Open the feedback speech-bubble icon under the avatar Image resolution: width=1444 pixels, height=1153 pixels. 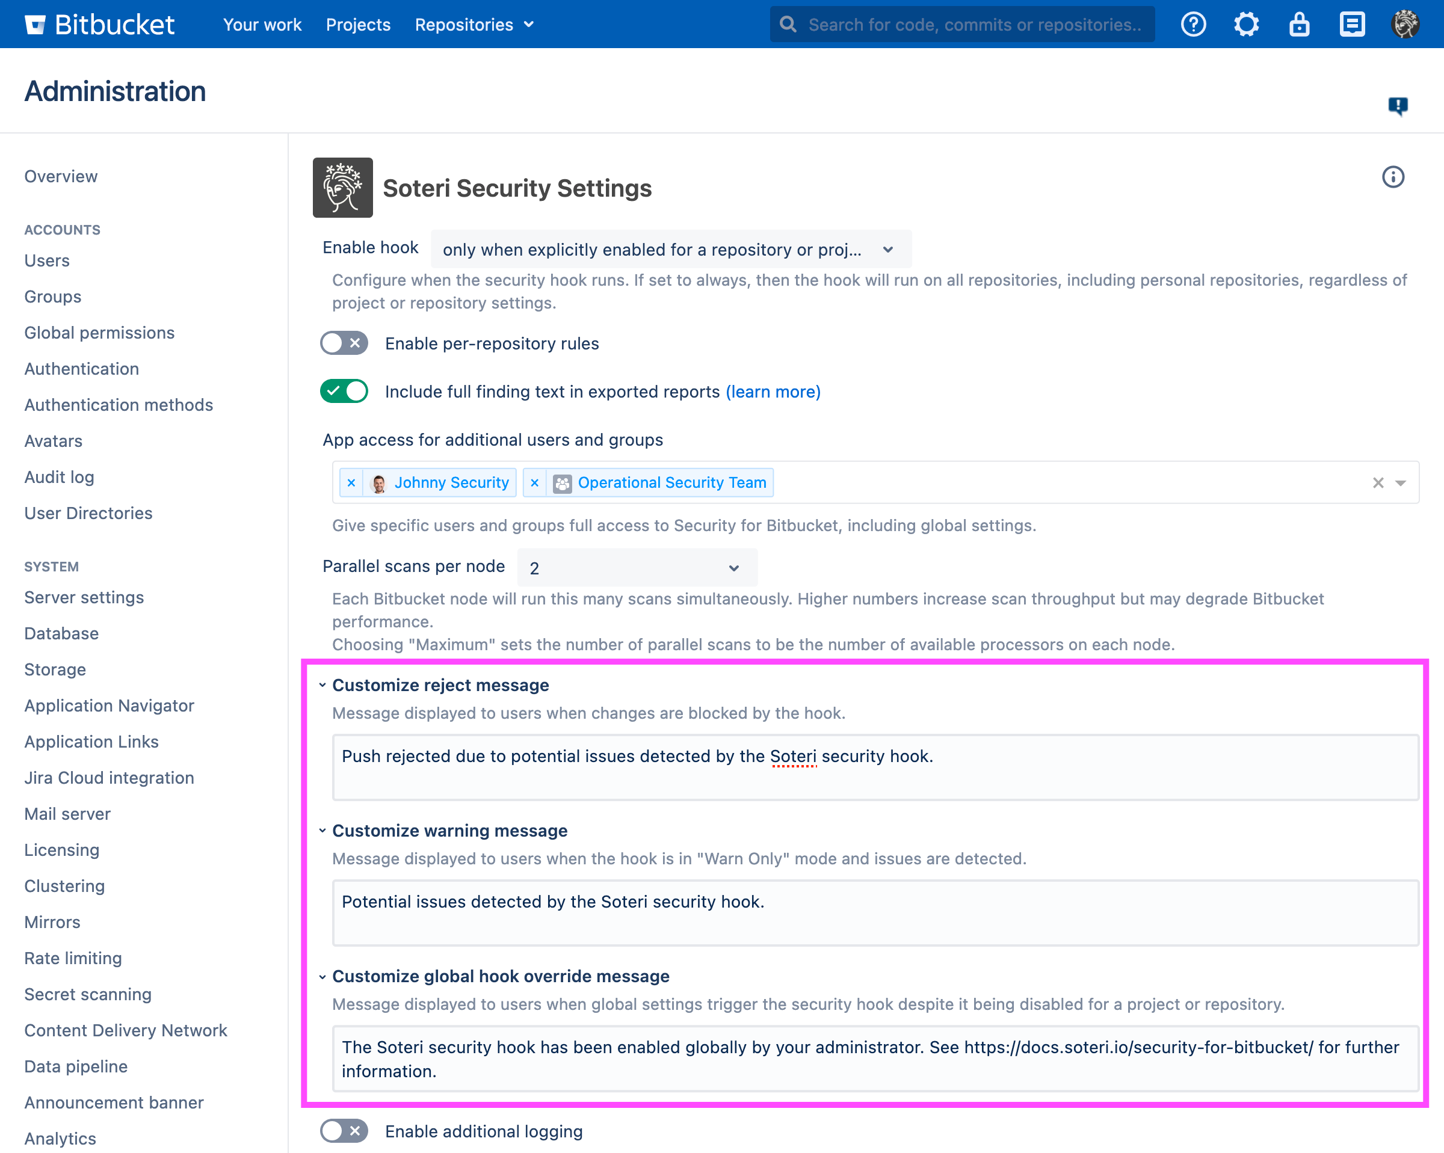[x=1397, y=106]
